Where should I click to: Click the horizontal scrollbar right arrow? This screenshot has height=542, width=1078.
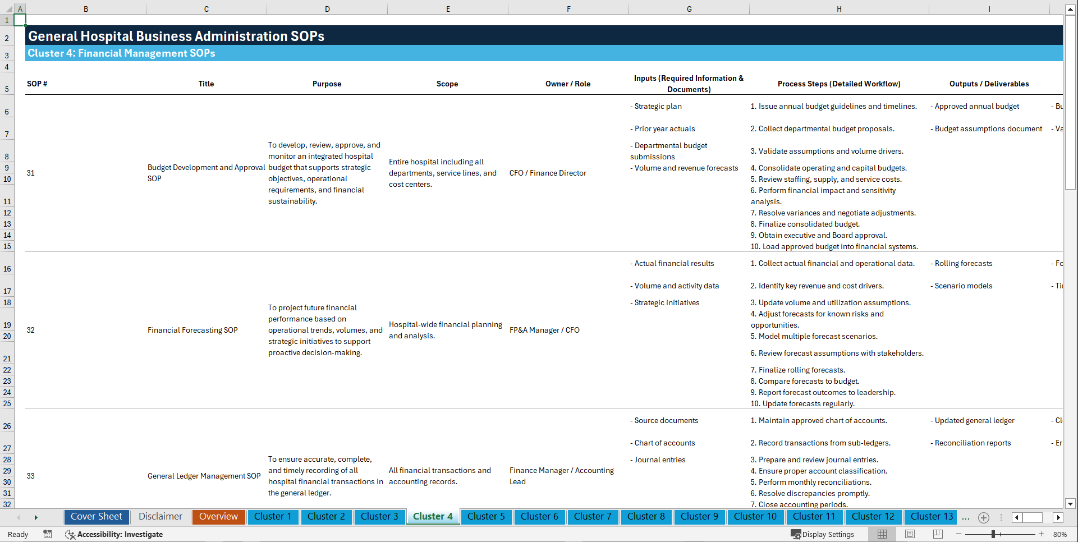[1058, 517]
